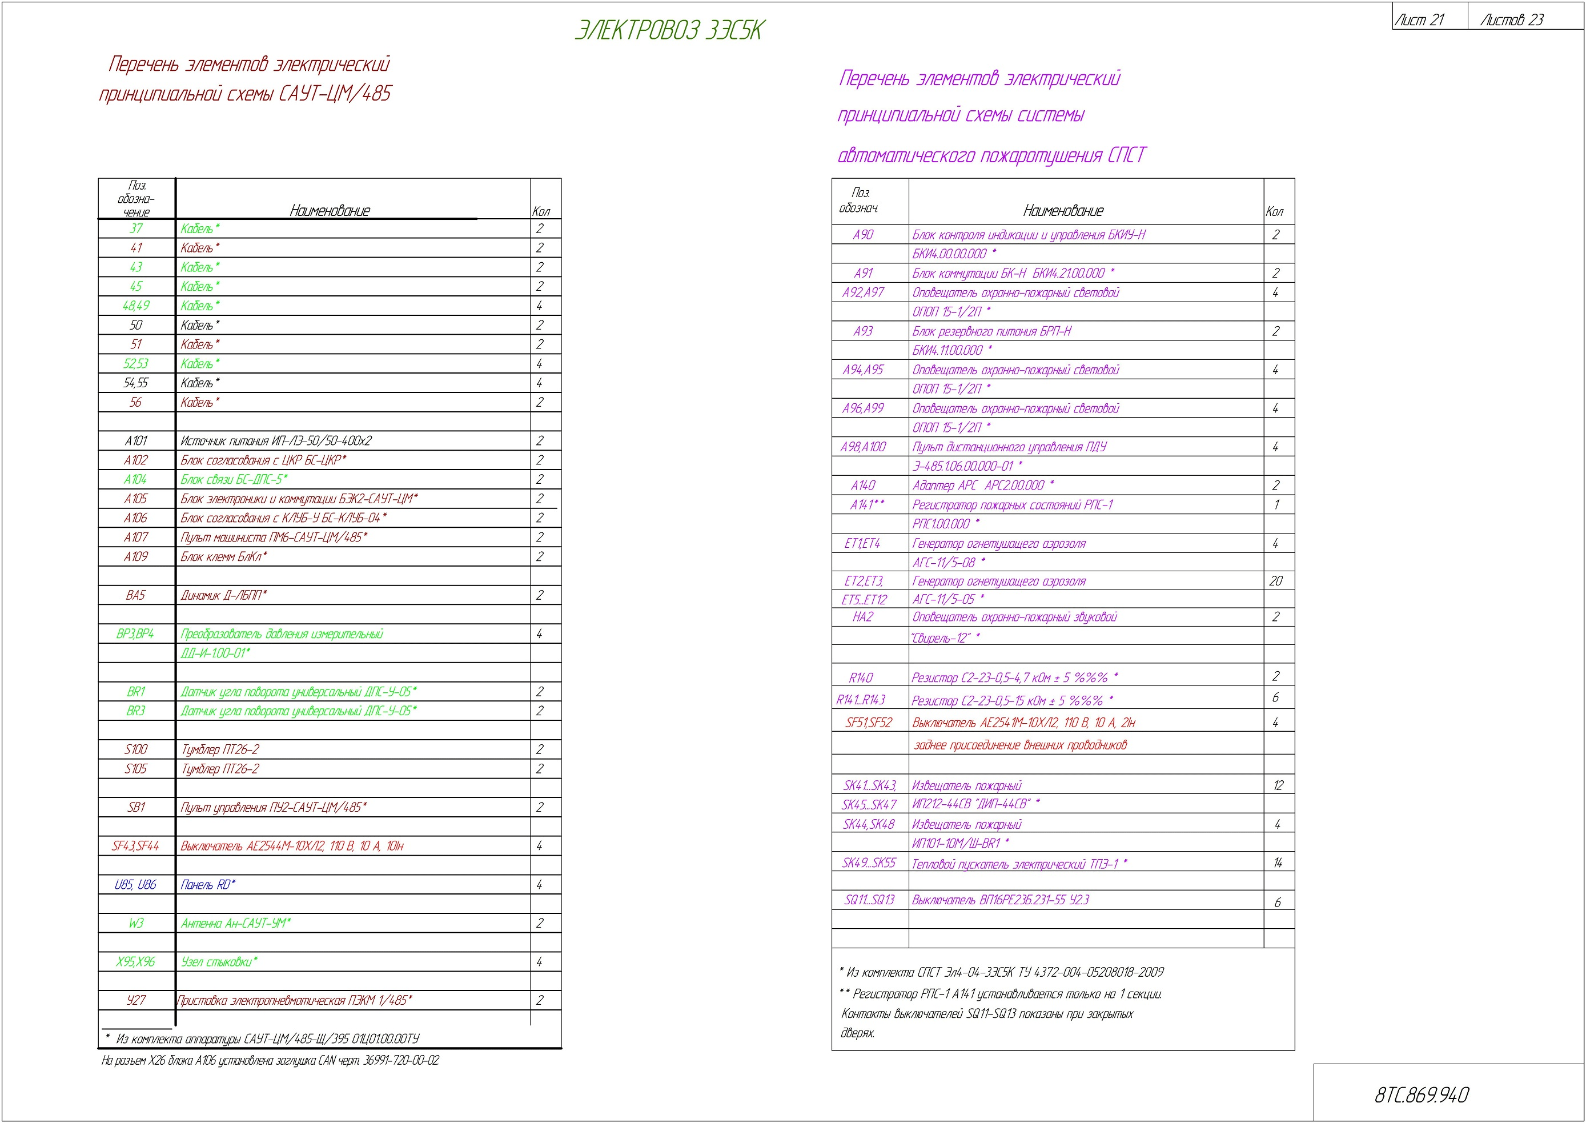The width and height of the screenshot is (1586, 1123).
Task: Click 'Тепловой пускатель электрический ТПЭ-1 *'
Action: 1020,864
